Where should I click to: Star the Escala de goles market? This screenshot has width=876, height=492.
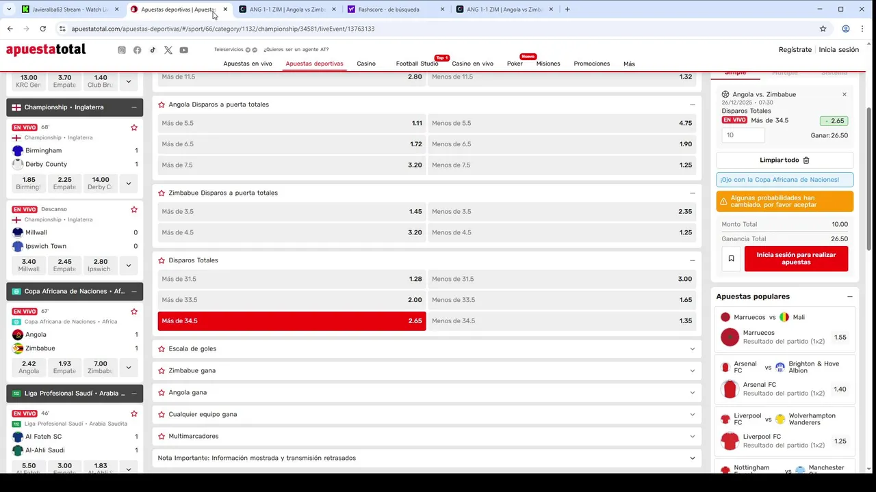coord(162,348)
